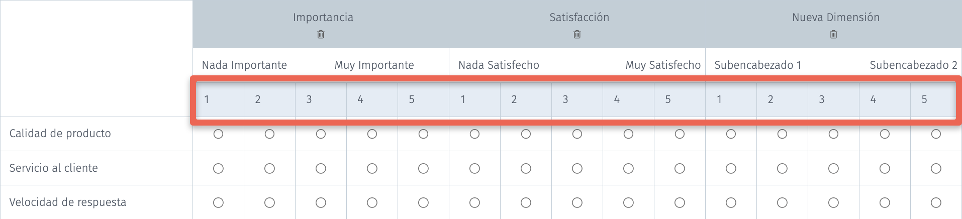The width and height of the screenshot is (962, 219).
Task: Edit the Importancia dimension title
Action: 323,18
